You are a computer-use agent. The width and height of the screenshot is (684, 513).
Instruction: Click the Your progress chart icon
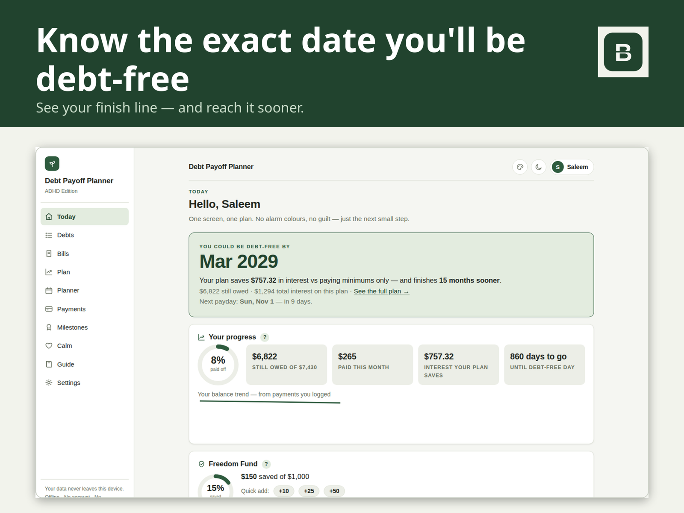pyautogui.click(x=201, y=337)
